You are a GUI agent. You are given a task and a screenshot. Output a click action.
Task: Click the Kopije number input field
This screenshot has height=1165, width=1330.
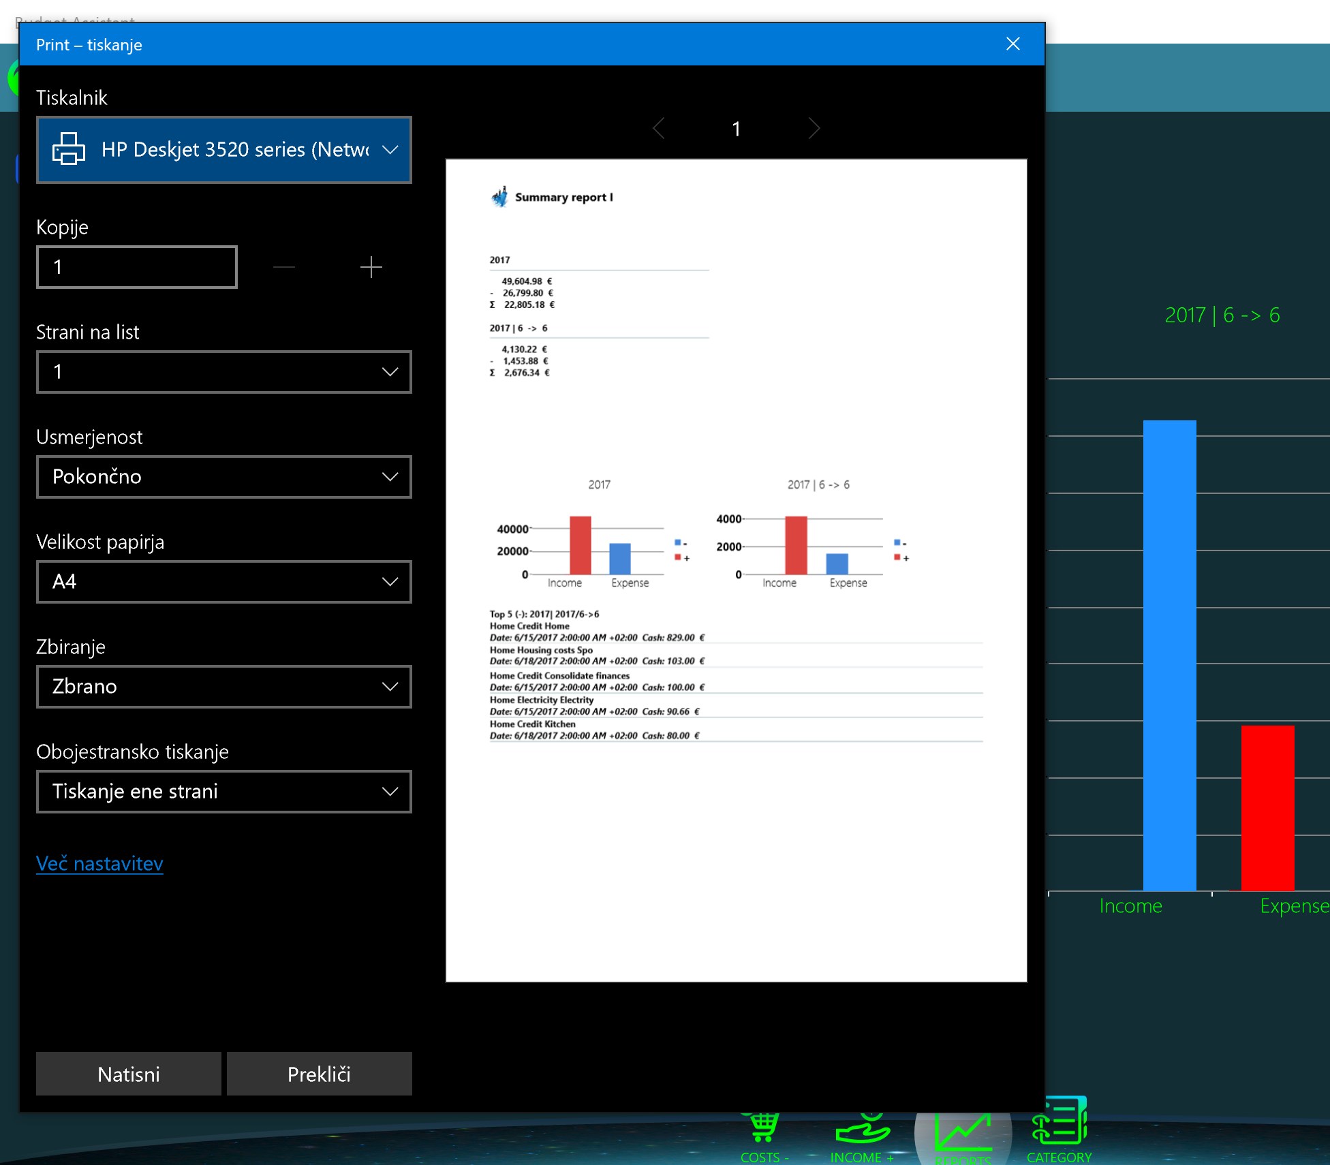click(136, 267)
